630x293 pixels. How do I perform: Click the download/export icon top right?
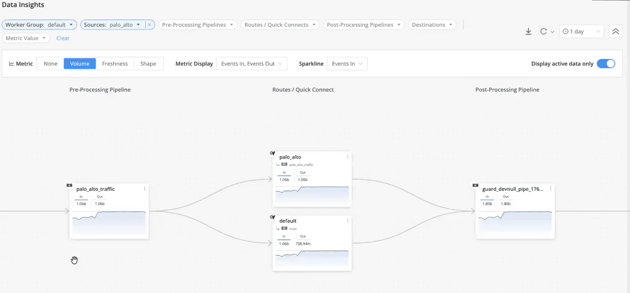coord(528,31)
